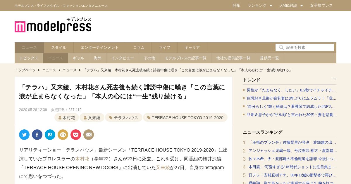
Task: Follow 又来綾 link in article text
Action: [163, 168]
